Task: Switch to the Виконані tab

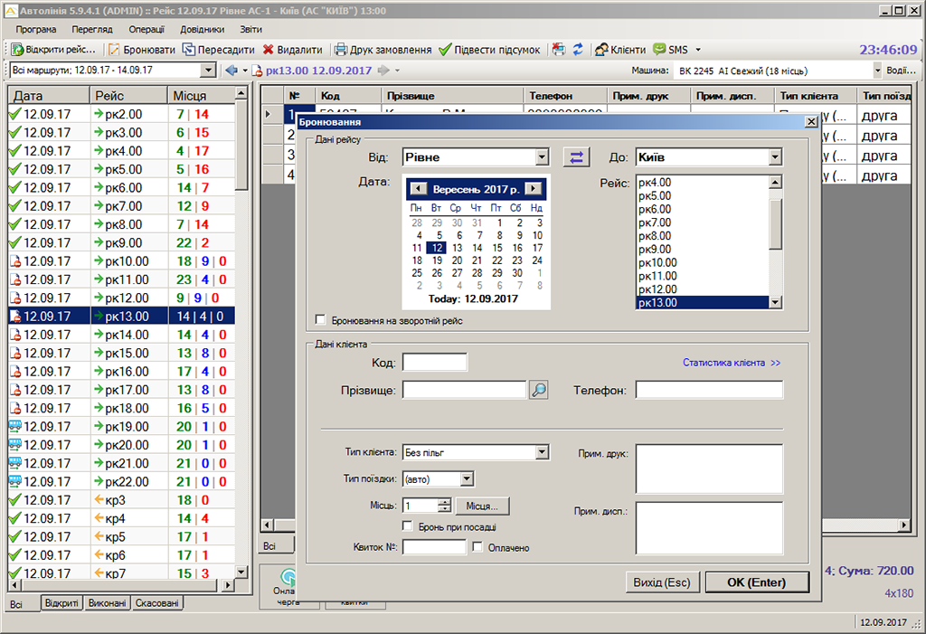Action: coord(107,603)
